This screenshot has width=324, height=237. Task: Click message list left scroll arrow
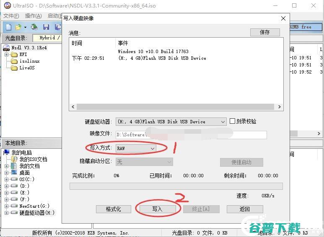click(x=73, y=107)
